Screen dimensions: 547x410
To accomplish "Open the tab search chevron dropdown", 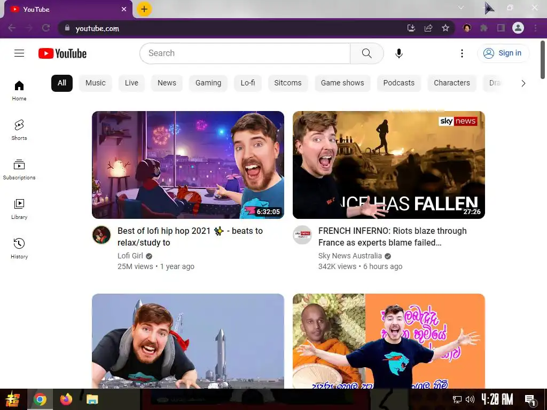I will pos(461,7).
